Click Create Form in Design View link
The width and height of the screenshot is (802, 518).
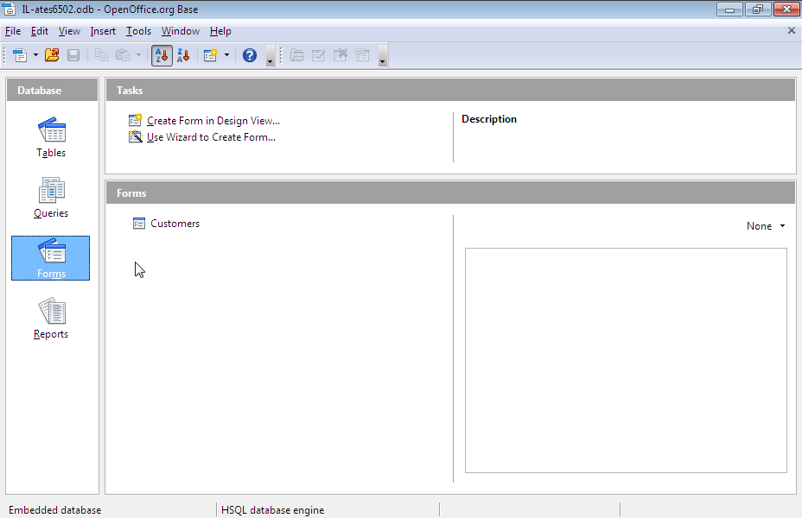pyautogui.click(x=213, y=121)
